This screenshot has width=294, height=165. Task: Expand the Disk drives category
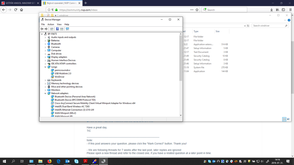coord(45,54)
